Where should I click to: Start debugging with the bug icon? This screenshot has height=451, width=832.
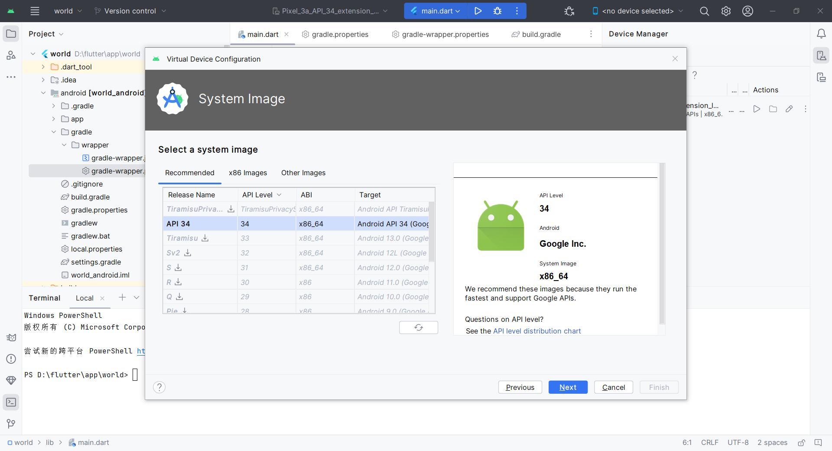(x=497, y=11)
